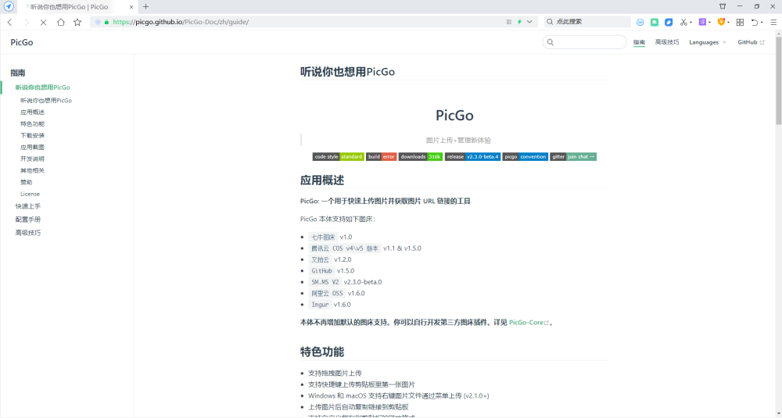Open a new tab with the plus button
782x418 pixels.
click(x=145, y=6)
